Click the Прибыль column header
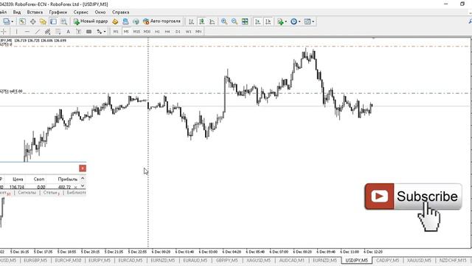 67,179
